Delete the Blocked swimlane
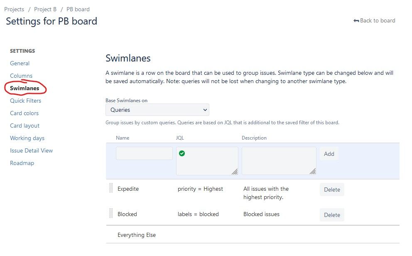 coord(332,215)
